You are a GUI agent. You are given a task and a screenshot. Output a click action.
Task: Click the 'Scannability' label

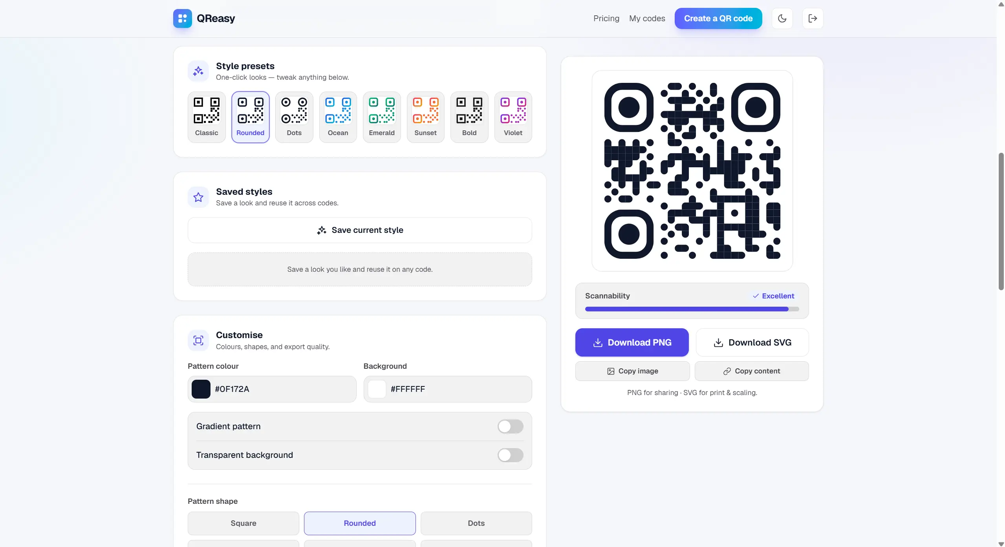[x=607, y=296]
